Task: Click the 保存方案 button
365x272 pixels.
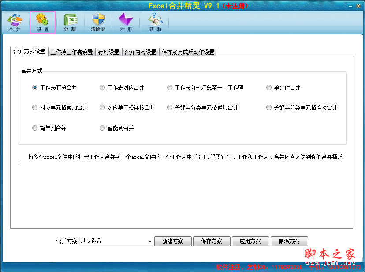Action: (212, 241)
